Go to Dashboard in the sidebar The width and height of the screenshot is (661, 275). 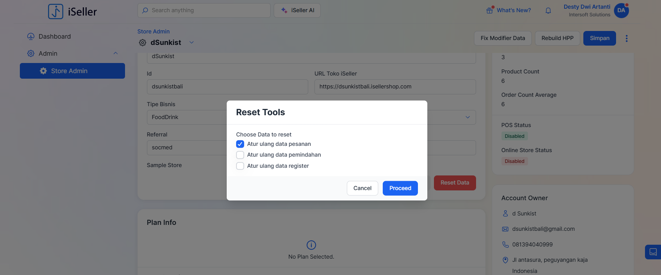pyautogui.click(x=54, y=37)
